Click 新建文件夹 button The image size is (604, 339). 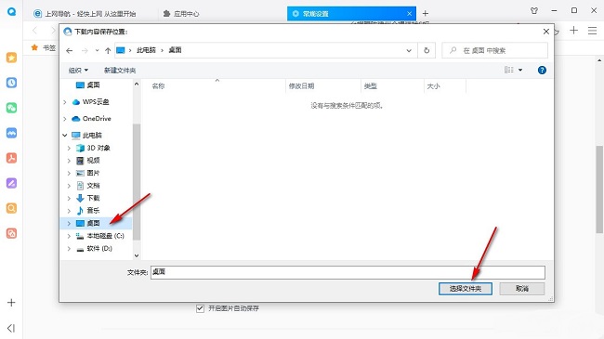point(120,70)
